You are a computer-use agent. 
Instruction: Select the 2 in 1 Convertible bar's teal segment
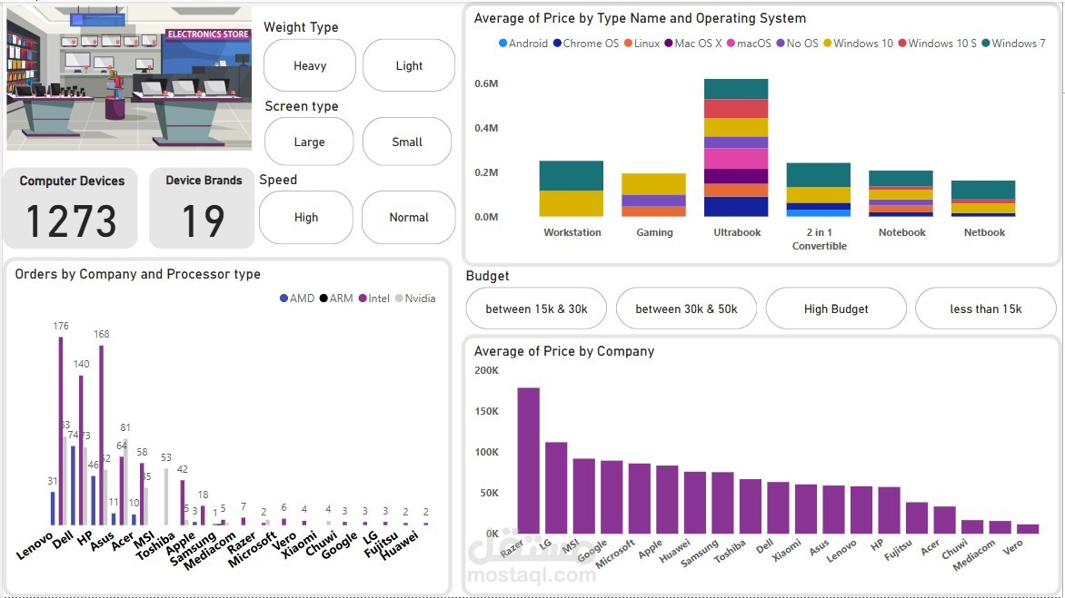[x=819, y=175]
